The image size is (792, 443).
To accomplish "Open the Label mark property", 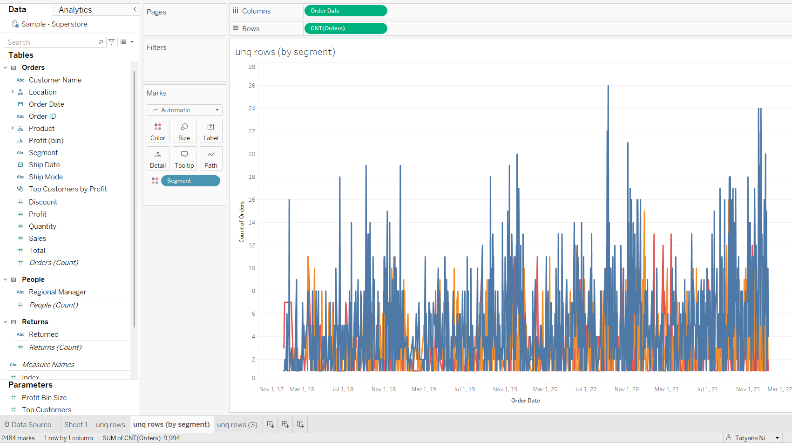I will click(210, 131).
